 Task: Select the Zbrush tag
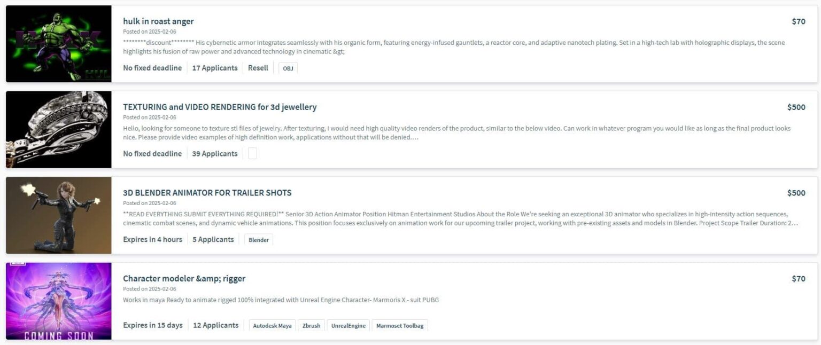(x=311, y=326)
